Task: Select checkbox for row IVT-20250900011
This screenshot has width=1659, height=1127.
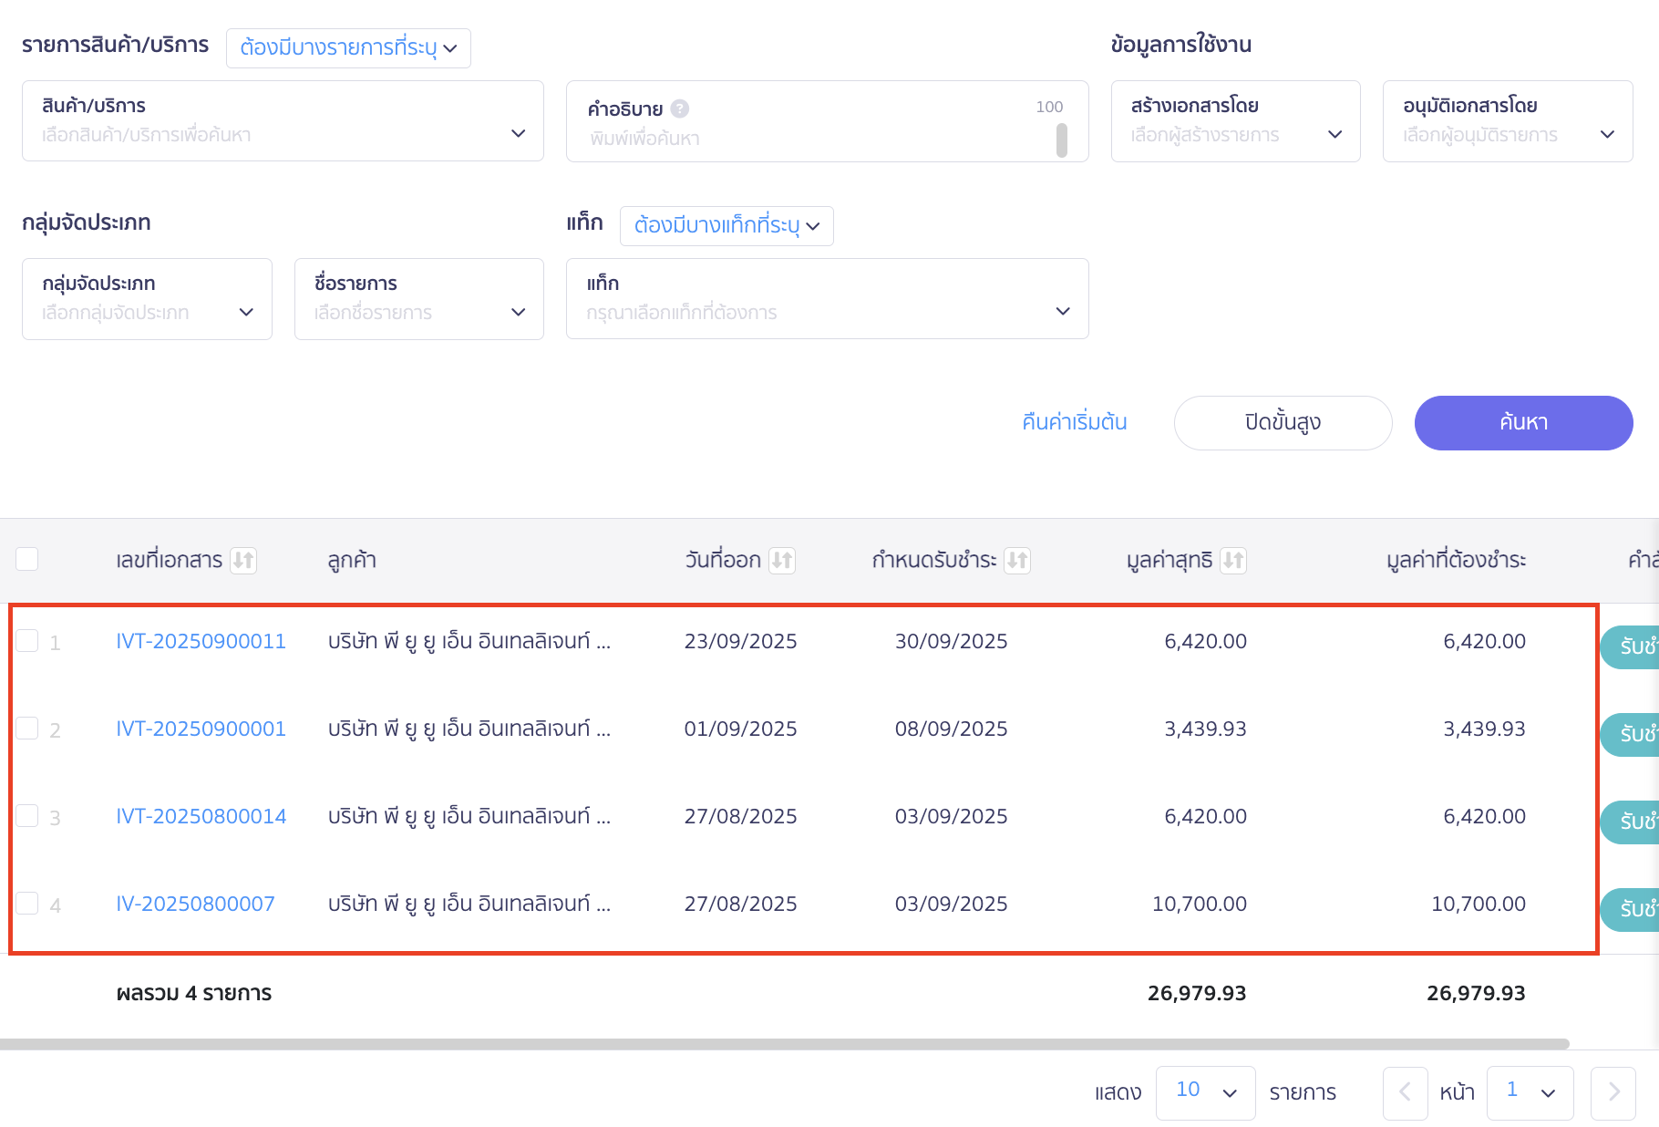Action: point(27,641)
